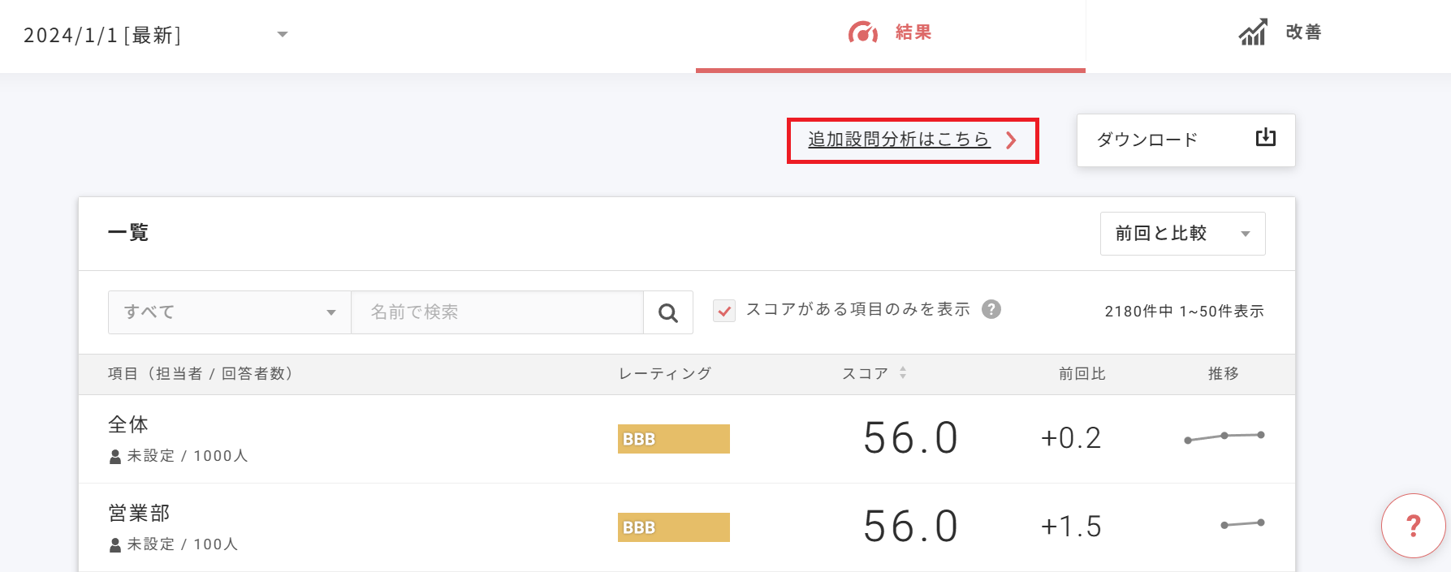The image size is (1451, 572).
Task: Click the red chevron in 追加設問分析はこちら box
Action: click(x=1012, y=140)
